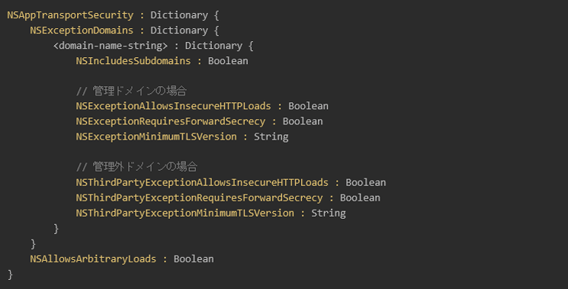
Task: Click String type after NSThirdPartyExceptionMinimumTLSVersion
Action: click(x=329, y=214)
